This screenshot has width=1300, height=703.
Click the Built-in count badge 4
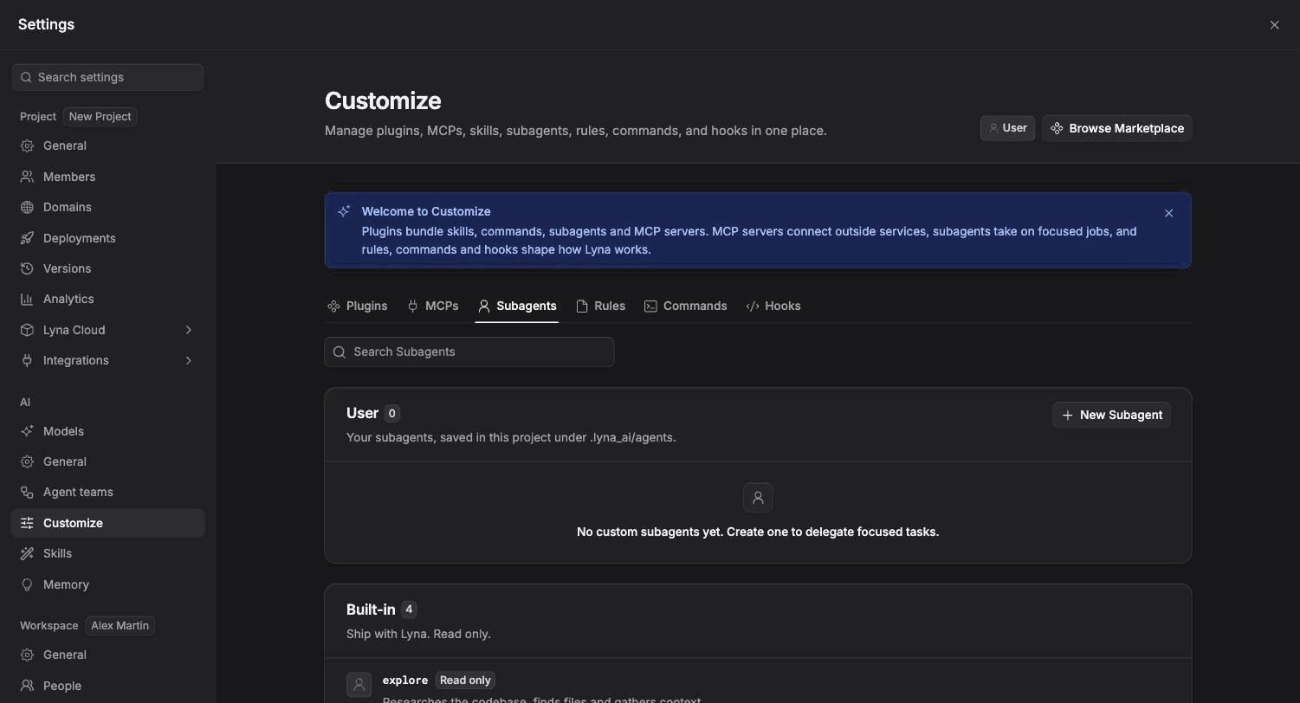coord(409,609)
